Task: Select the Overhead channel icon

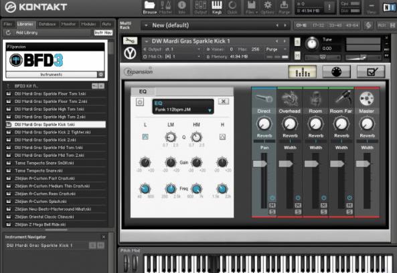Action: coord(290,99)
